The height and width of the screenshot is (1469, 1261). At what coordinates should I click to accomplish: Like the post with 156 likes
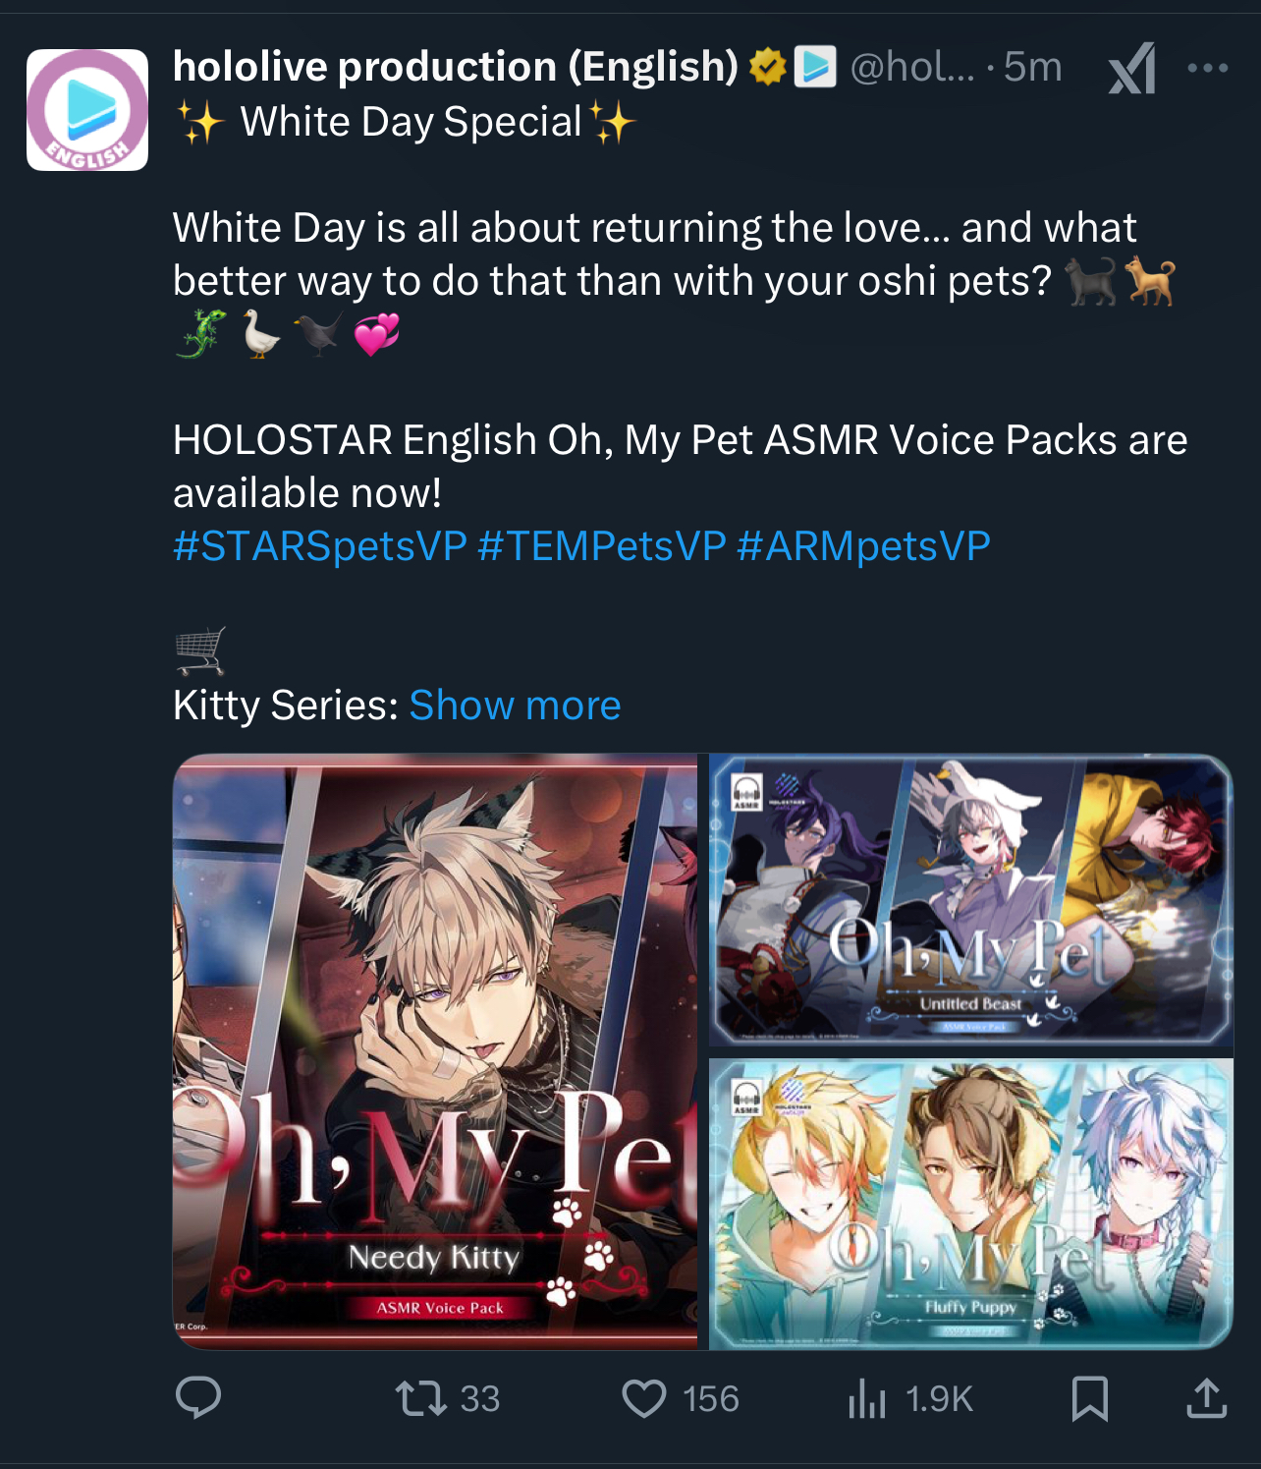tap(681, 1398)
